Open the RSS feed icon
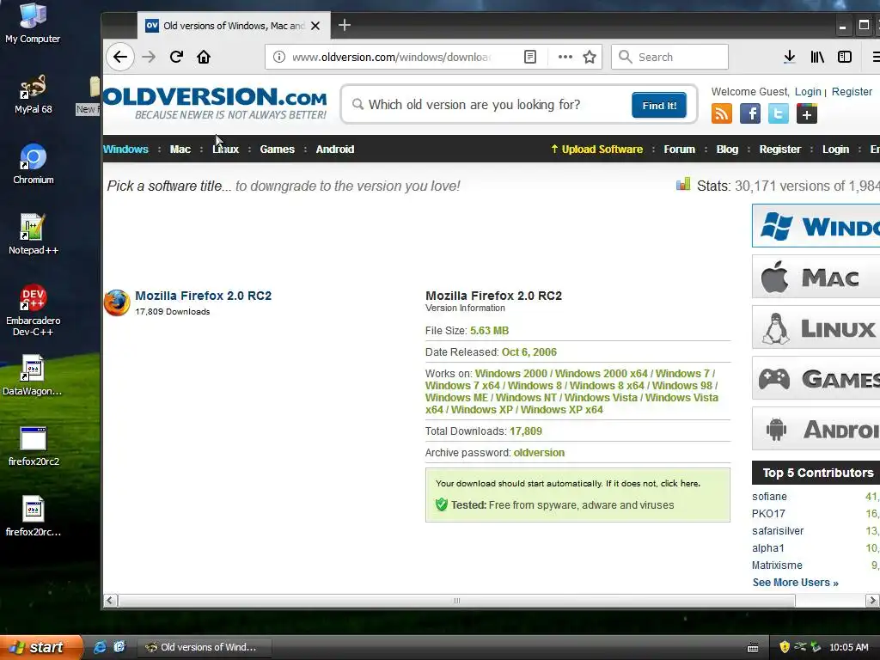 722,113
